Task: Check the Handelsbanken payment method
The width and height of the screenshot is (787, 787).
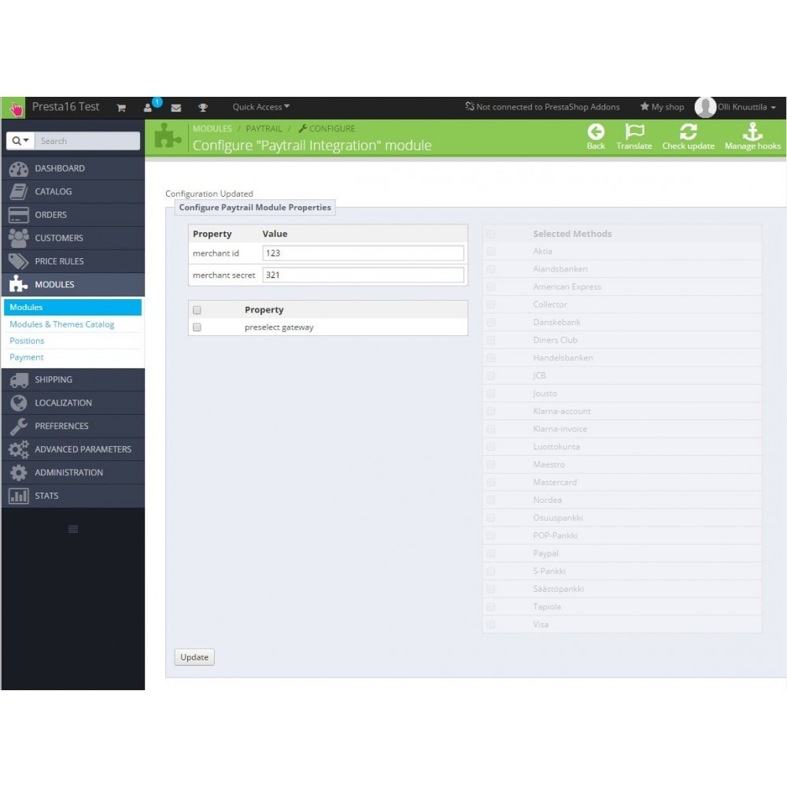Action: [x=491, y=358]
